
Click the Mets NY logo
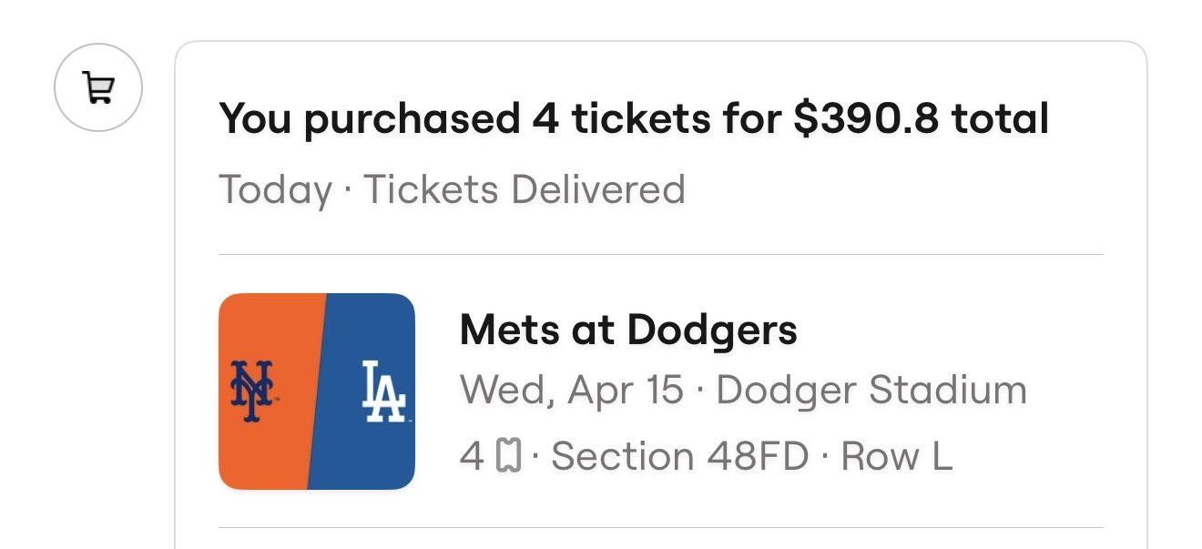[251, 391]
